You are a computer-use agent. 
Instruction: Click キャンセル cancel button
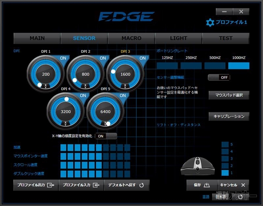click(x=233, y=185)
